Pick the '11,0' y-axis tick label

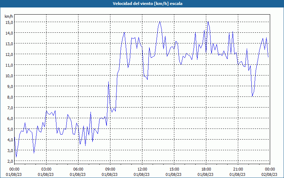pos(9,65)
